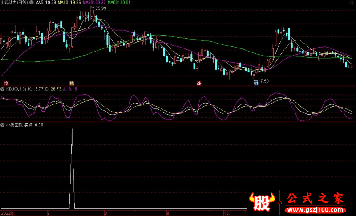Click the 17.50 low price label
This screenshot has height=216, width=356.
pyautogui.click(x=263, y=81)
